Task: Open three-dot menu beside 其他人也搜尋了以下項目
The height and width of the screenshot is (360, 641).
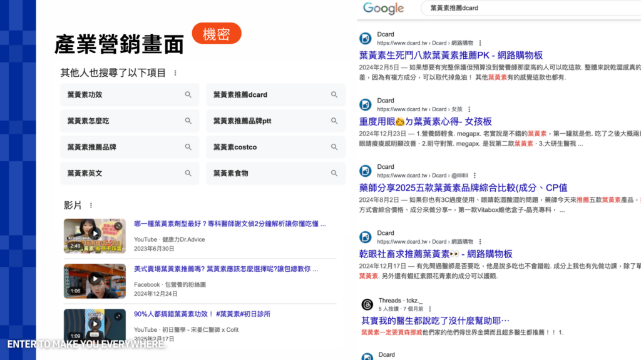Action: point(175,73)
